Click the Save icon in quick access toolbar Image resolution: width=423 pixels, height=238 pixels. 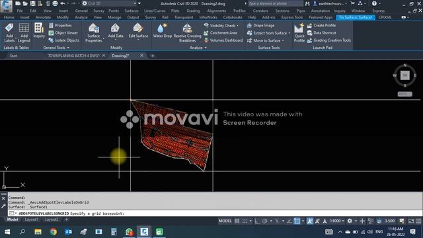click(32, 3)
